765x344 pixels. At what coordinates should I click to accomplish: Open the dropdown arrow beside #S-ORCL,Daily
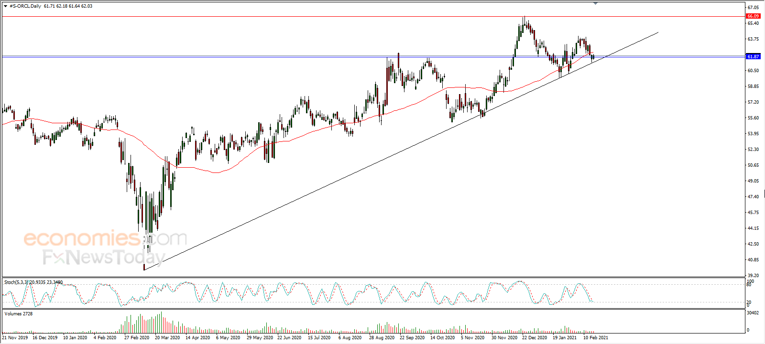5,6
